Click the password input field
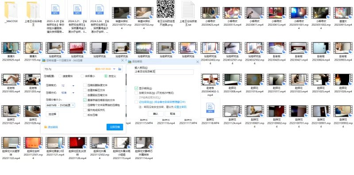 (164, 72)
